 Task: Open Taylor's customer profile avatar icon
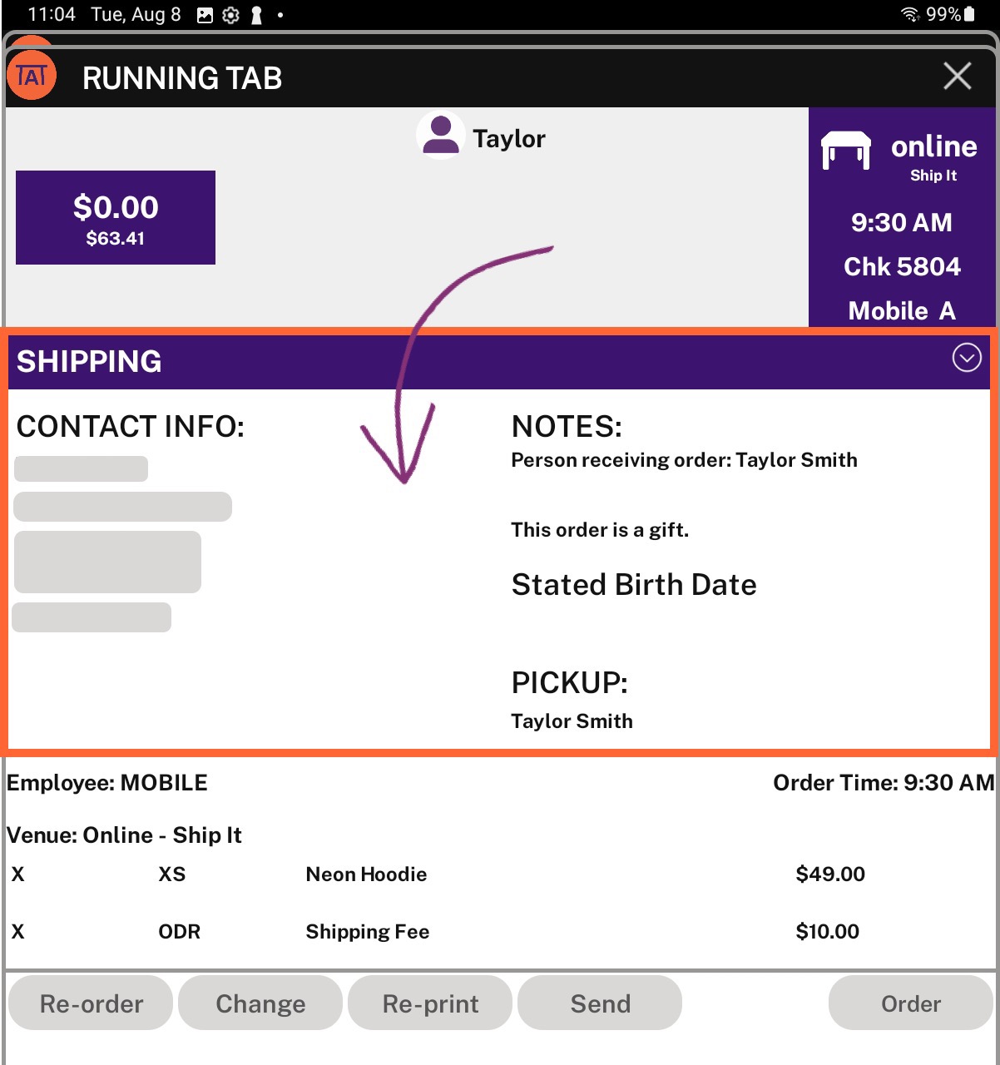click(440, 136)
